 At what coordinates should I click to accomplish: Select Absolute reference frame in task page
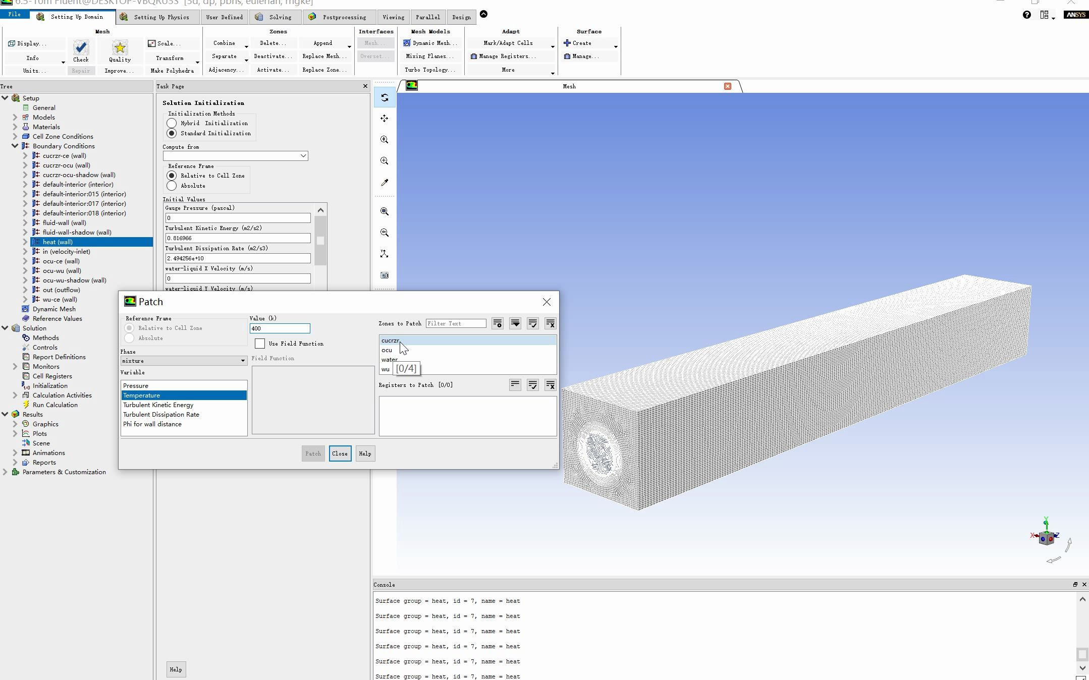click(172, 186)
